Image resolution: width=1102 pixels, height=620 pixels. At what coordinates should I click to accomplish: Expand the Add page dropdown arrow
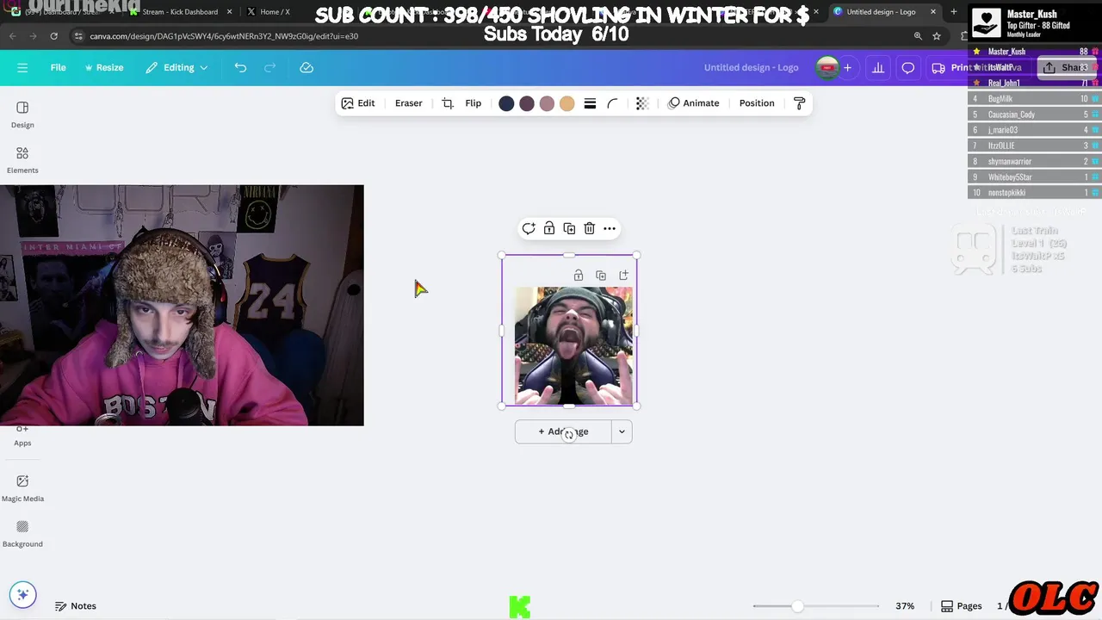(622, 431)
